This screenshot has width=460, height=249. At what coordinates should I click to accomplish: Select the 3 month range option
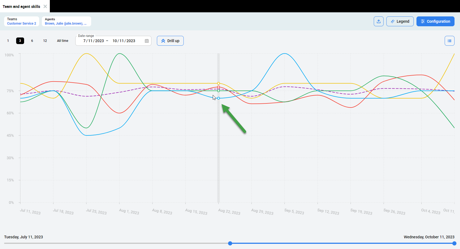20,41
